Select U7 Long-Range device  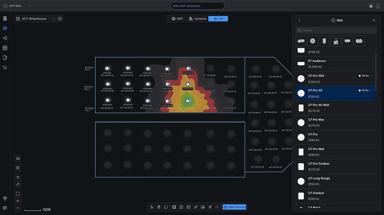coord(335,181)
